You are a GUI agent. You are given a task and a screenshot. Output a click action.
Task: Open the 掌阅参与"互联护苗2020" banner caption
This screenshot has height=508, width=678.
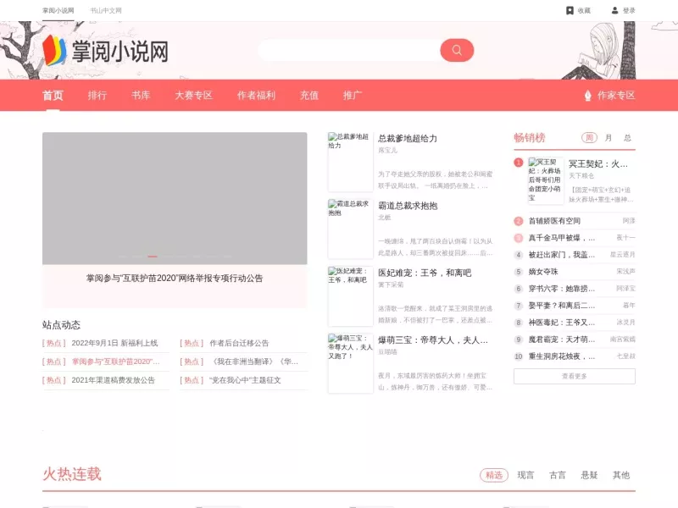point(175,279)
